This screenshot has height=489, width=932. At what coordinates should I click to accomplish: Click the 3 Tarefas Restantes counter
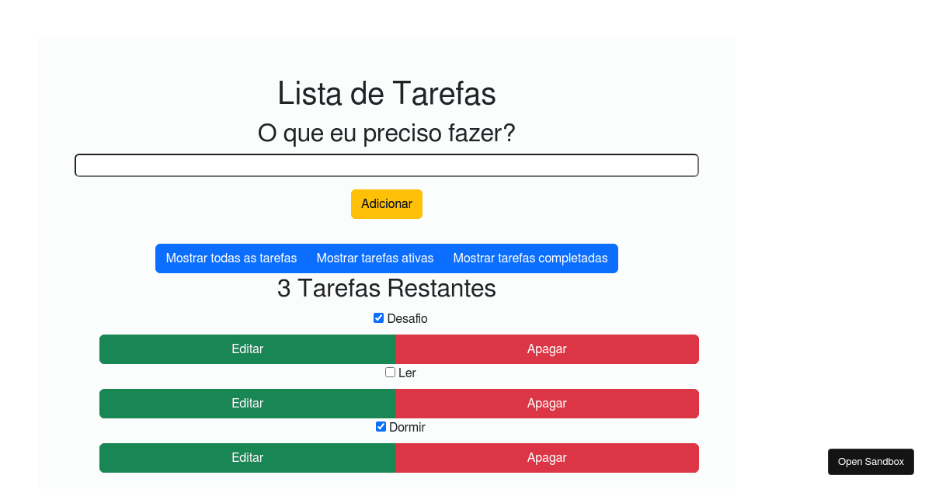click(386, 288)
